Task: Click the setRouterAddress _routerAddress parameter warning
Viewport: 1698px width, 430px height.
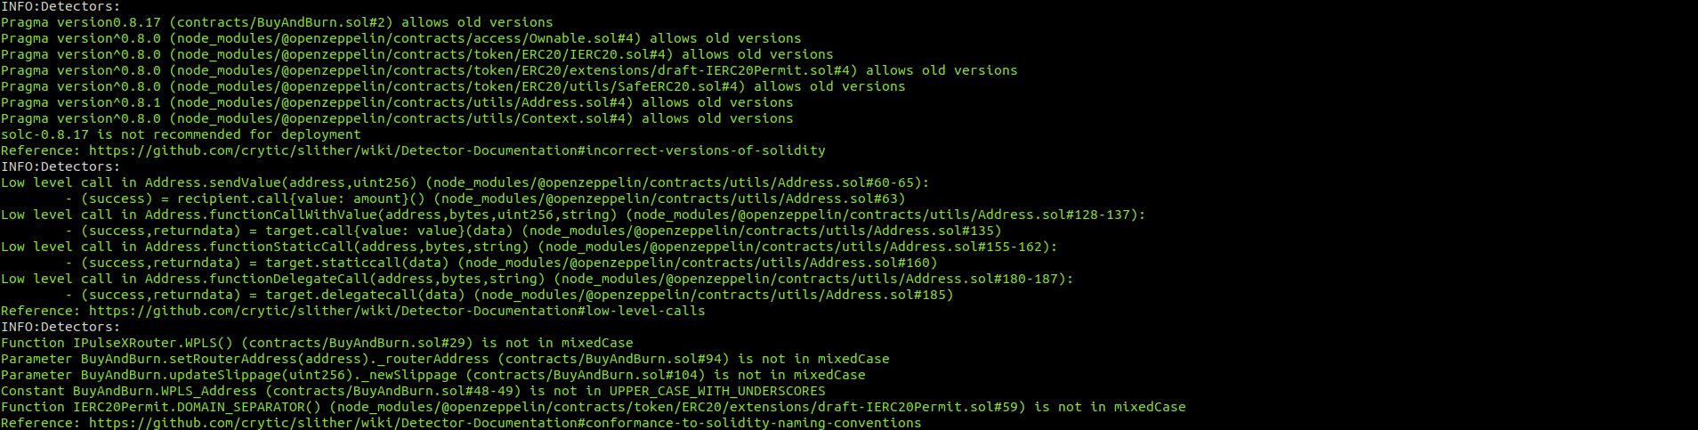Action: click(445, 359)
